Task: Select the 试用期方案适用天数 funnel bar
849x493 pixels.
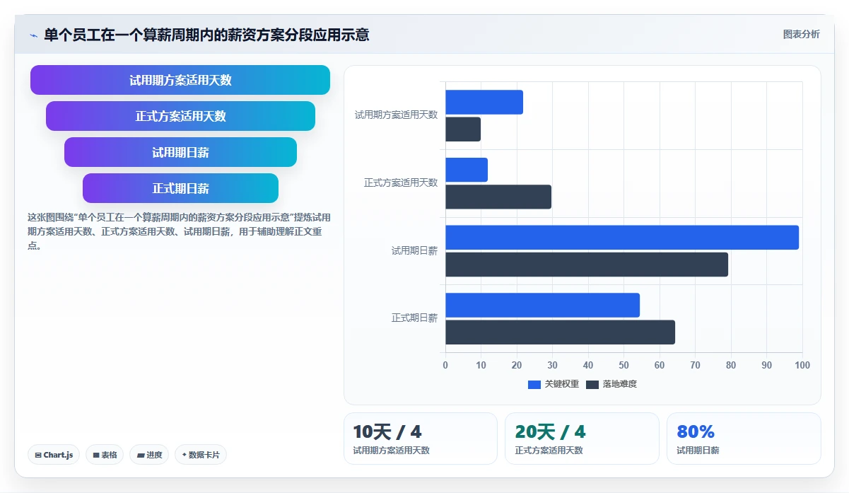Action: pos(180,80)
